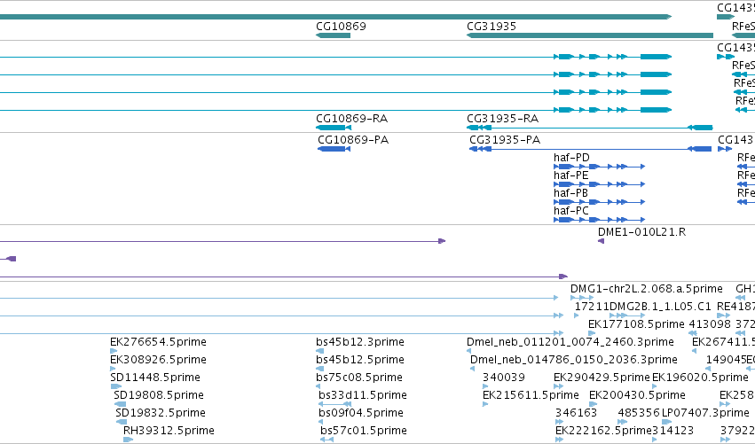The width and height of the screenshot is (755, 444).
Task: Click the EK276654.5prime EST label
Action: click(159, 342)
